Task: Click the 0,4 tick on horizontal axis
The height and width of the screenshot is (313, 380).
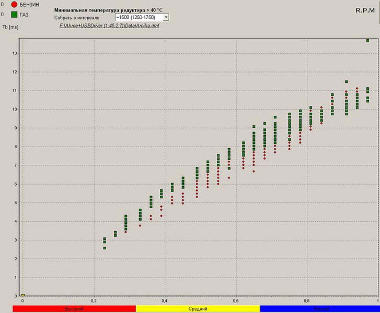Action: click(164, 300)
